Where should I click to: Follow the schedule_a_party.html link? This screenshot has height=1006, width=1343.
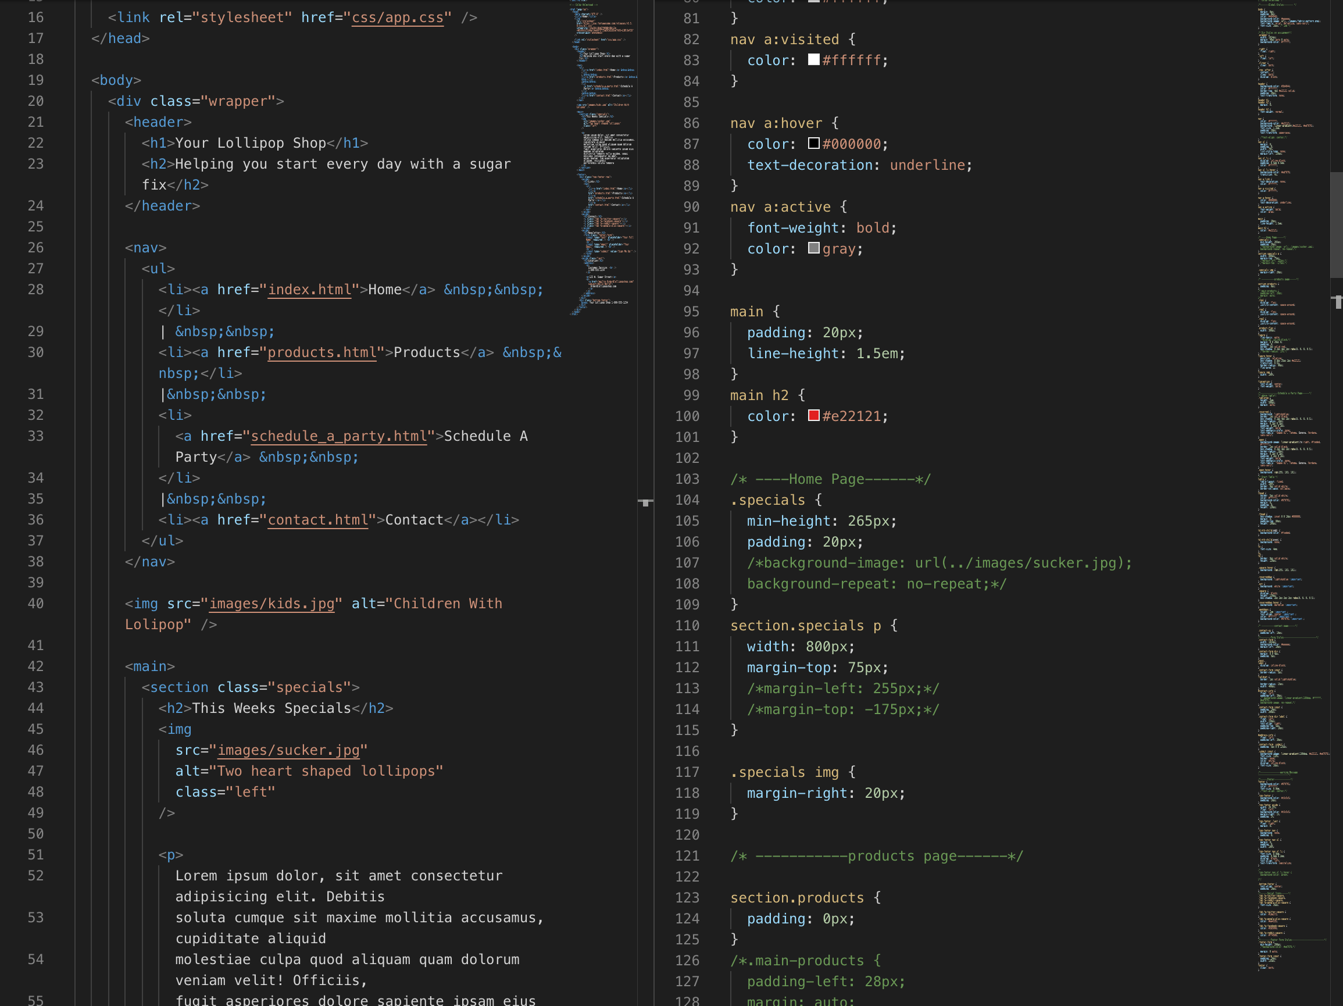(338, 436)
